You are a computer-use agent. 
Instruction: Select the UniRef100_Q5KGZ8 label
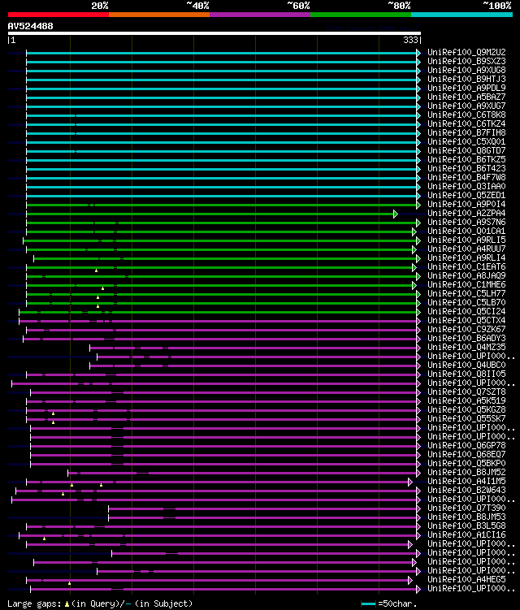coord(466,410)
